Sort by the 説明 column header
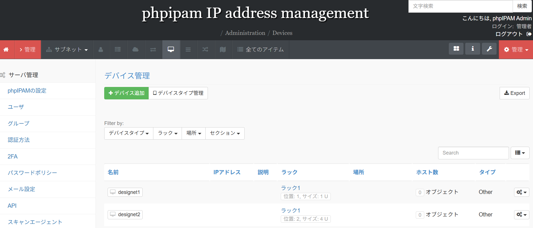 [263, 172]
